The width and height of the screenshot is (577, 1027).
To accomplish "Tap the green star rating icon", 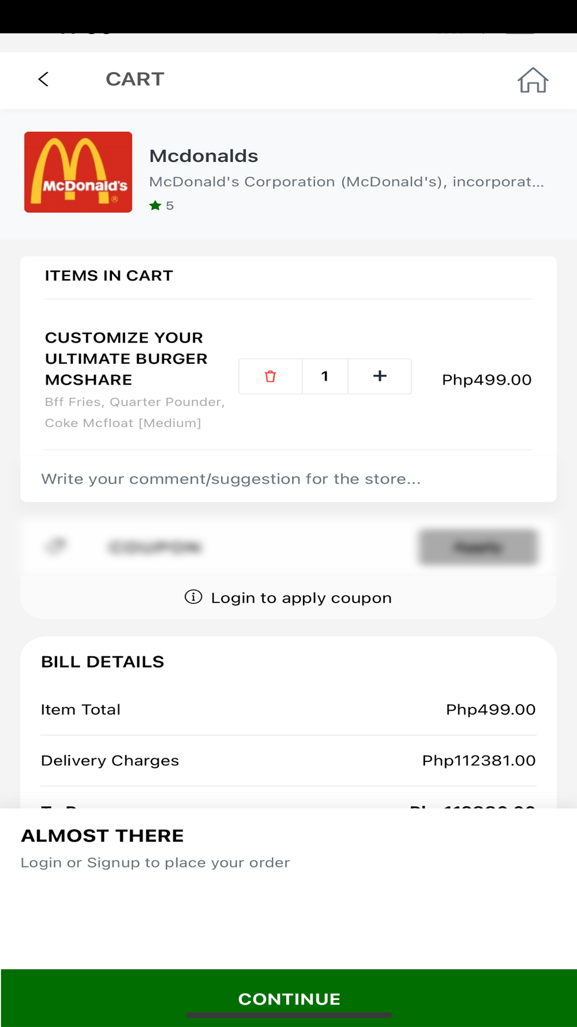I will (x=155, y=206).
